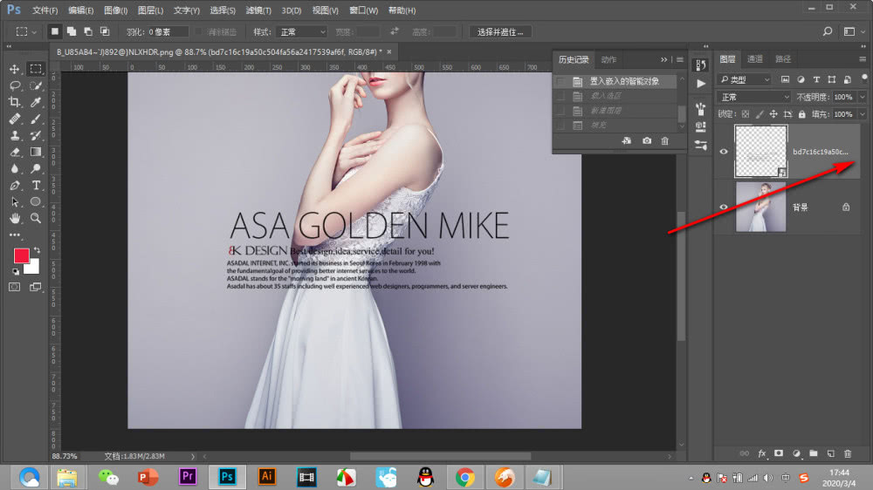Open Premiere Pro from the taskbar
Image resolution: width=873 pixels, height=490 pixels.
pyautogui.click(x=188, y=477)
